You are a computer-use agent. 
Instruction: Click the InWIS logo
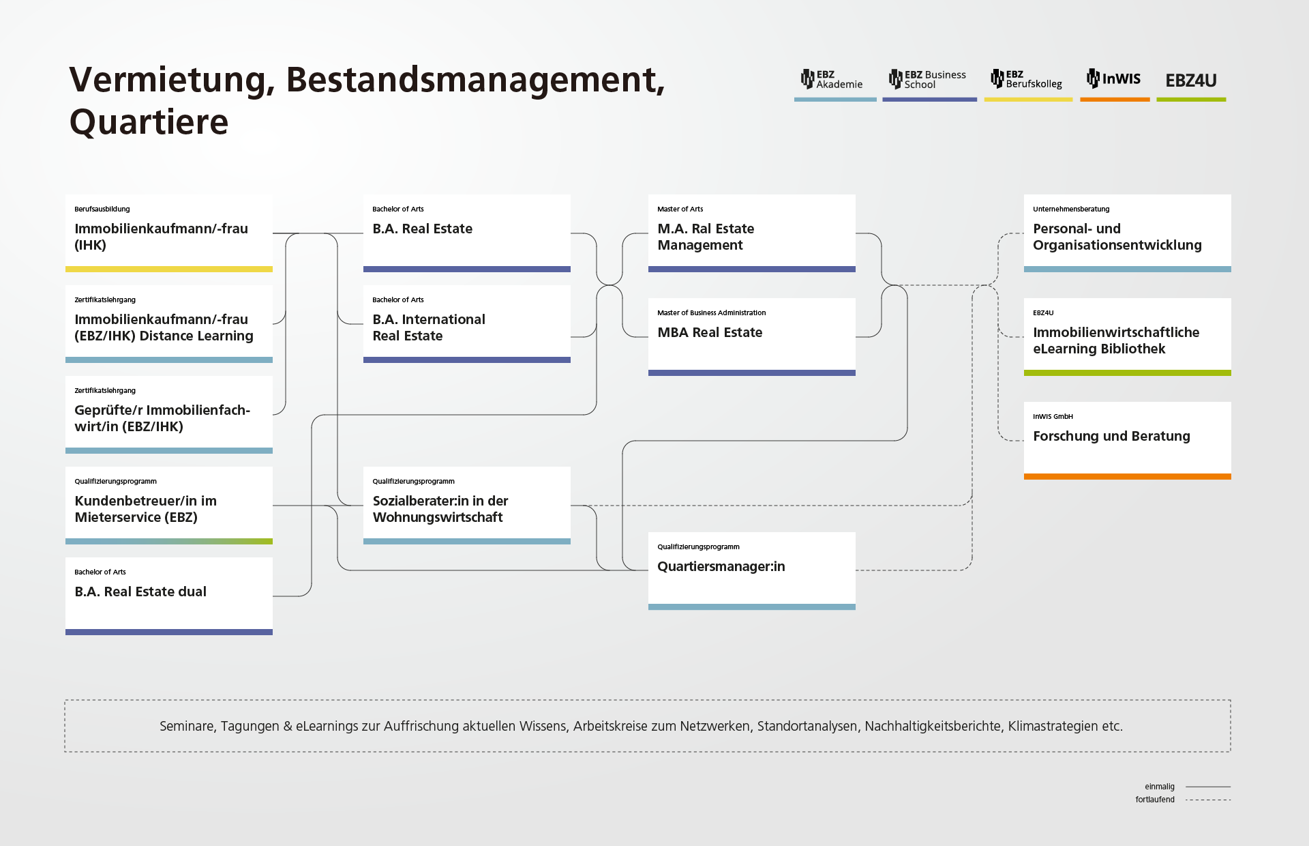tap(1113, 78)
